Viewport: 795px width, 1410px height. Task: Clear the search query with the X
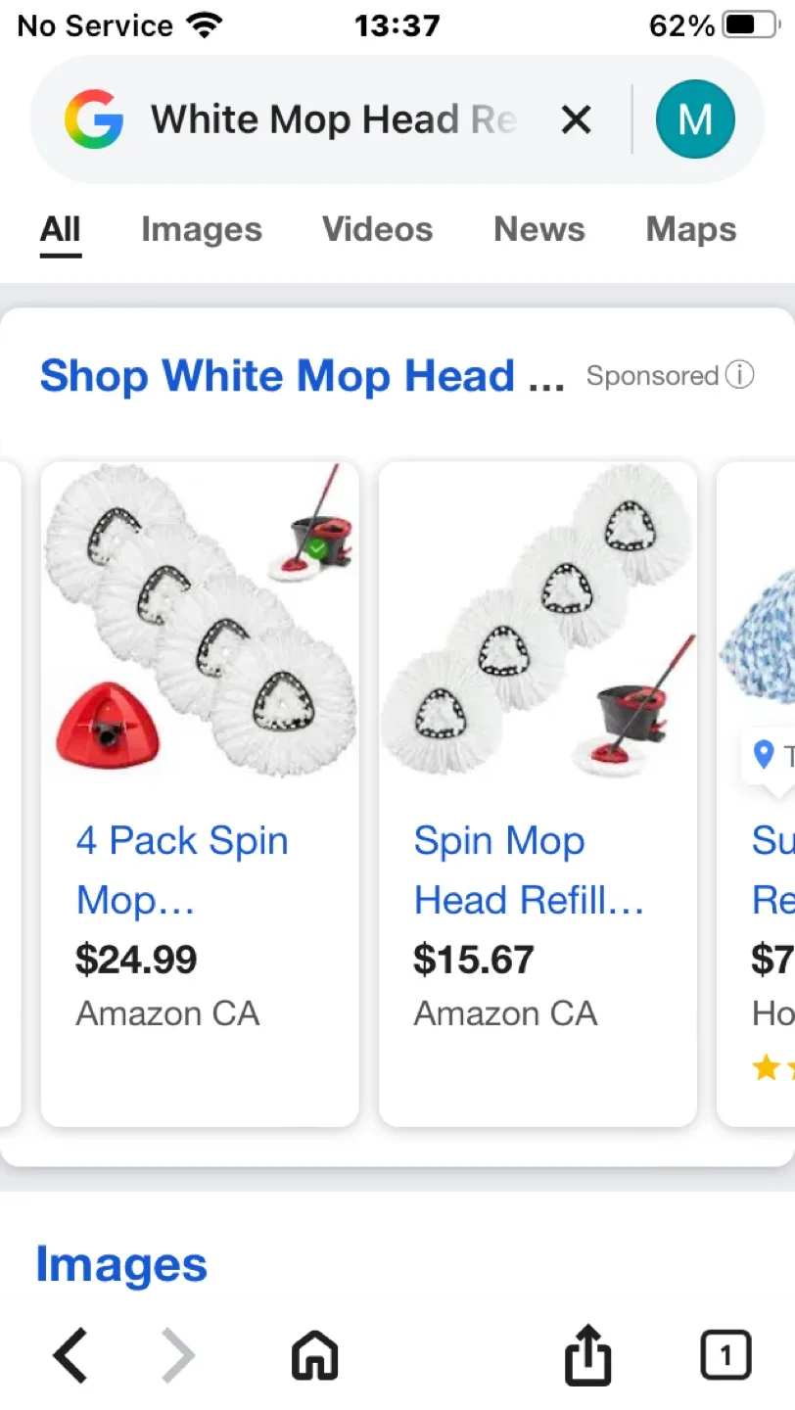pyautogui.click(x=577, y=118)
